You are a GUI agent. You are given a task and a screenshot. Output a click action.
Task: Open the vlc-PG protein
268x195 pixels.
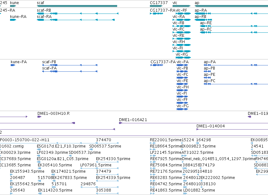[182, 109]
